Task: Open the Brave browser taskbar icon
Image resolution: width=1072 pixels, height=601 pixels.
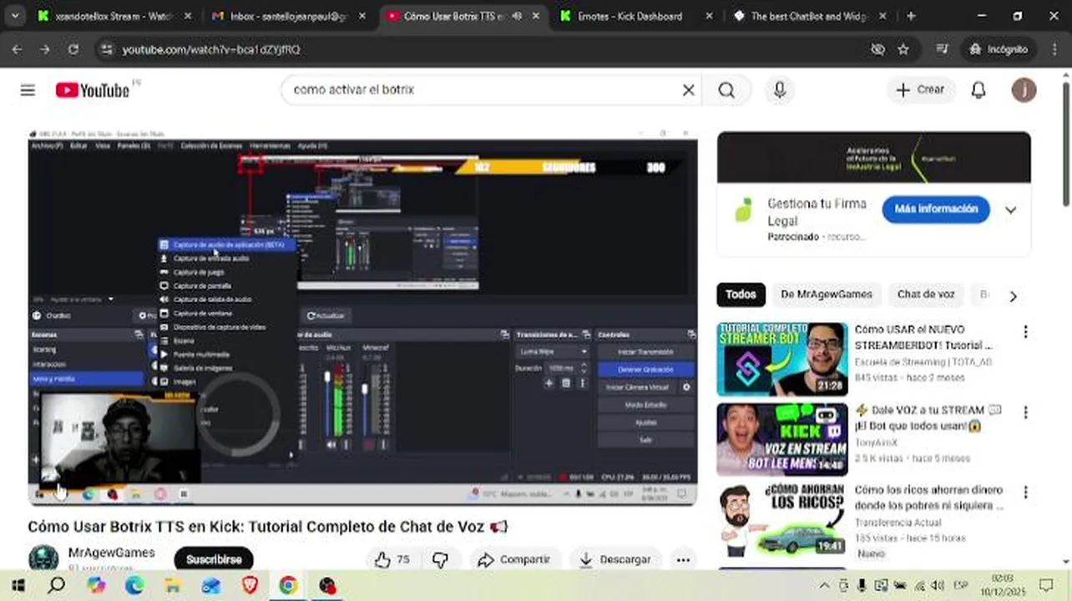Action: 250,585
